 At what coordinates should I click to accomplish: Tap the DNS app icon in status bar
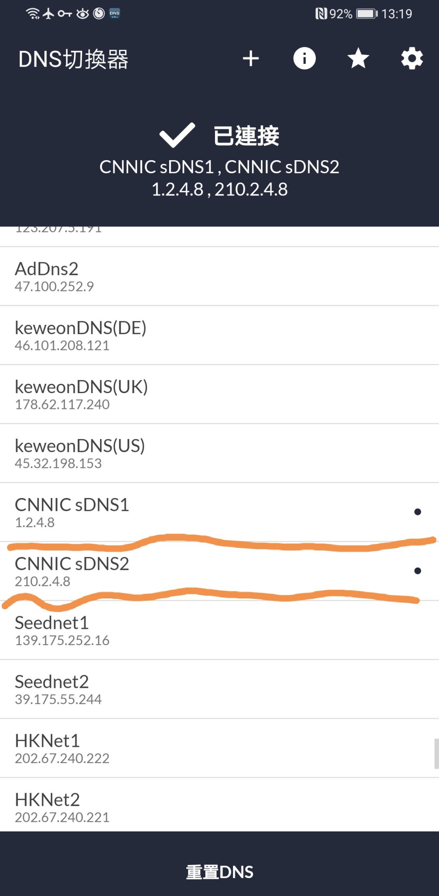115,13
